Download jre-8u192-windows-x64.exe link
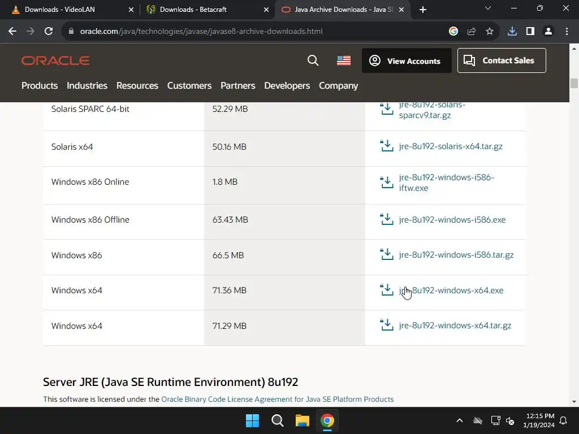The height and width of the screenshot is (434, 579). pyautogui.click(x=451, y=290)
